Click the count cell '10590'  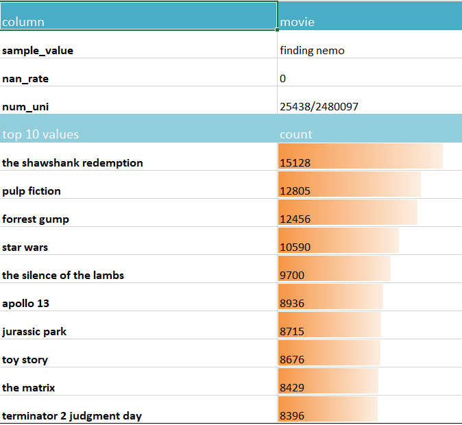(369, 241)
